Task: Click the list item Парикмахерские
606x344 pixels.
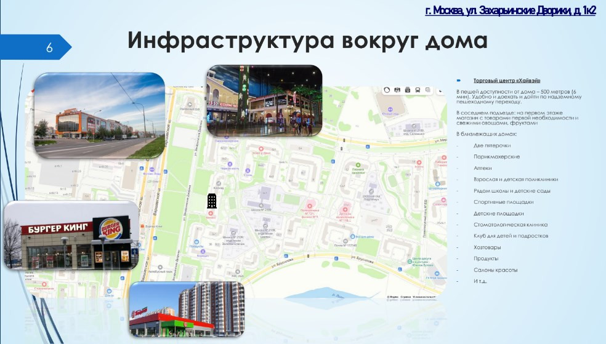Action: (496, 157)
